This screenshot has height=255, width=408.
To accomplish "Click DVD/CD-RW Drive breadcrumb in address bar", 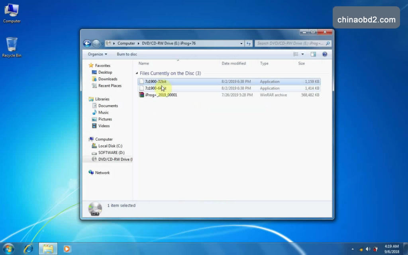I will [x=169, y=43].
